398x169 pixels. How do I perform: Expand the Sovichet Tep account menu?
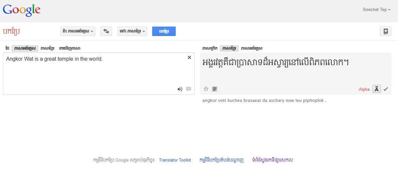376,10
